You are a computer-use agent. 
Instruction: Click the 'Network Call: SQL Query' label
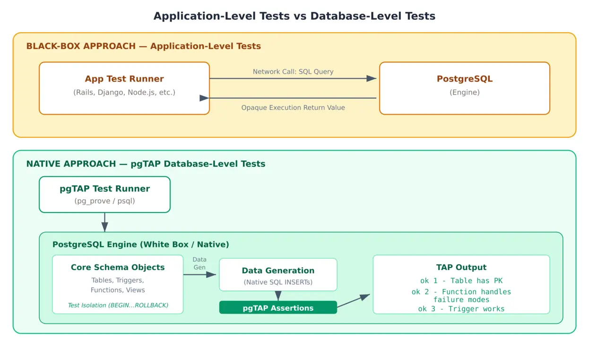(x=293, y=72)
